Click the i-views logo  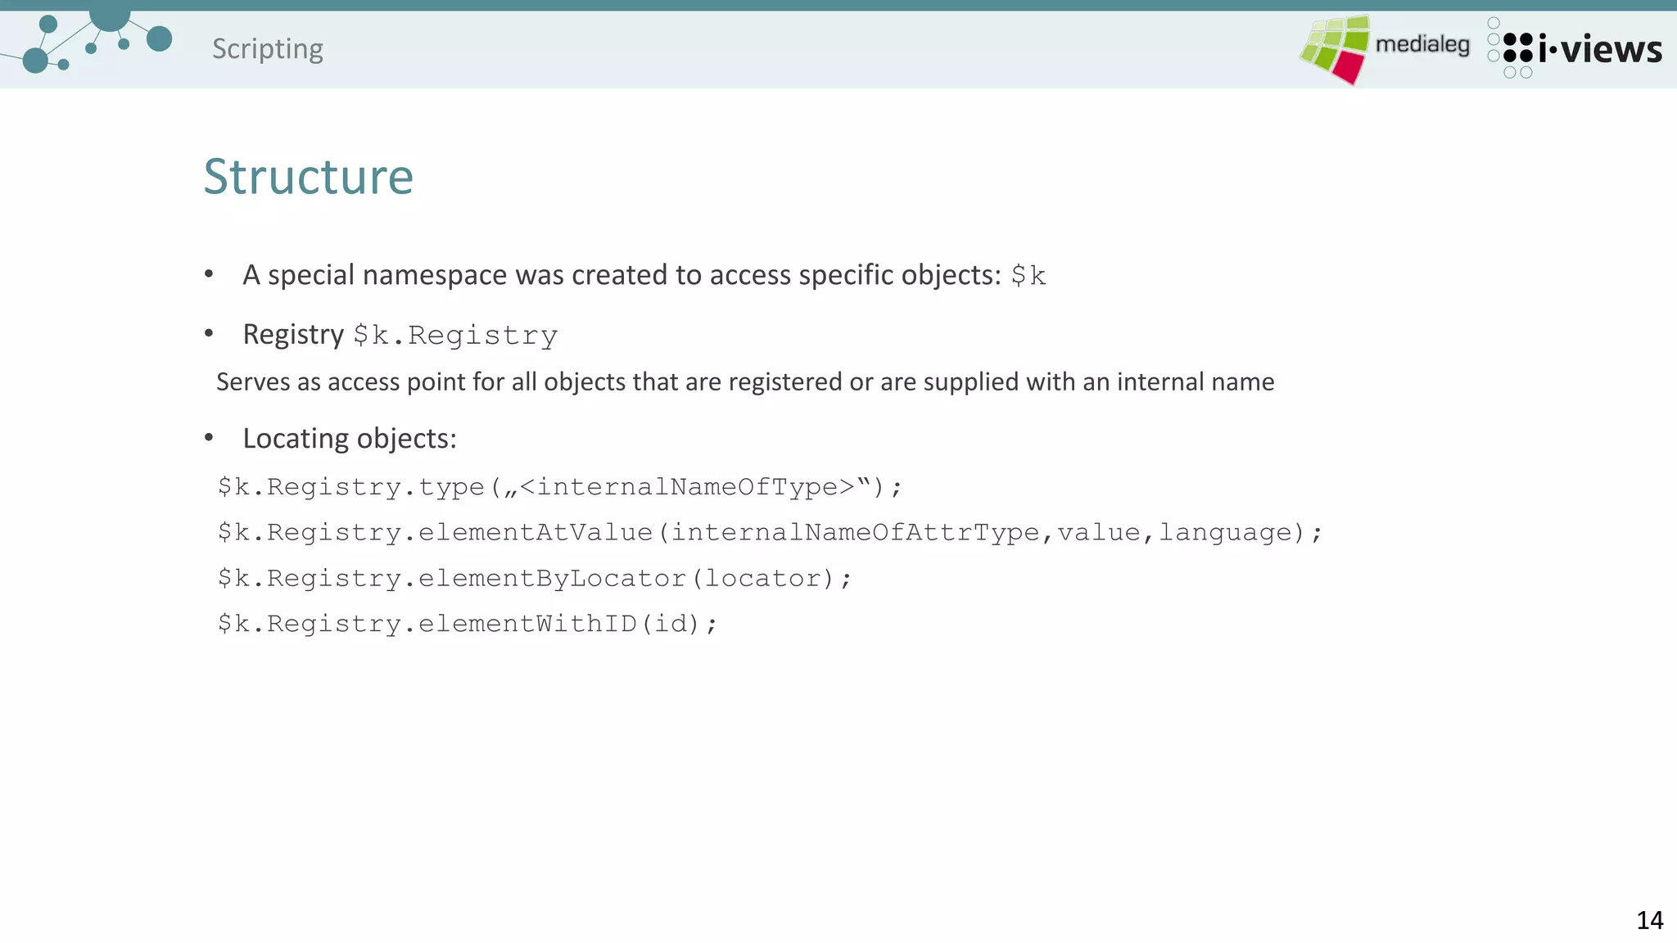(x=1574, y=48)
